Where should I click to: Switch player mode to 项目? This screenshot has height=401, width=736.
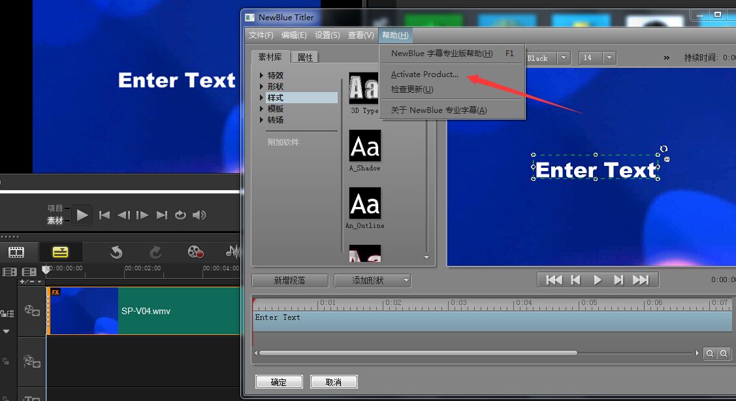pos(55,208)
